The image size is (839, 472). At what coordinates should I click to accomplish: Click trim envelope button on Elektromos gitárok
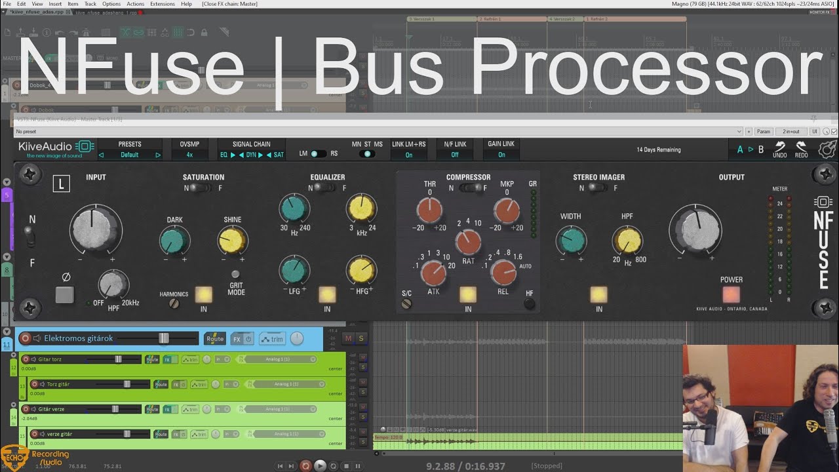click(272, 339)
